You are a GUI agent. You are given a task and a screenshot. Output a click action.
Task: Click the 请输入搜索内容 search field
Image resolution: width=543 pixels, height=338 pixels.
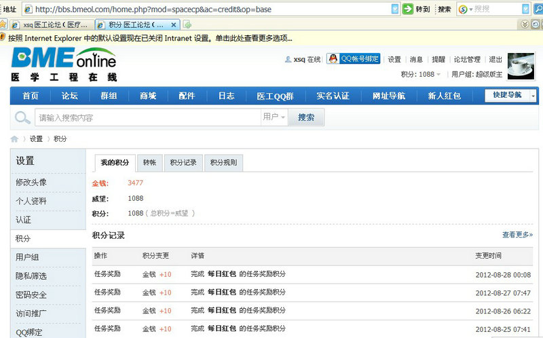point(146,117)
